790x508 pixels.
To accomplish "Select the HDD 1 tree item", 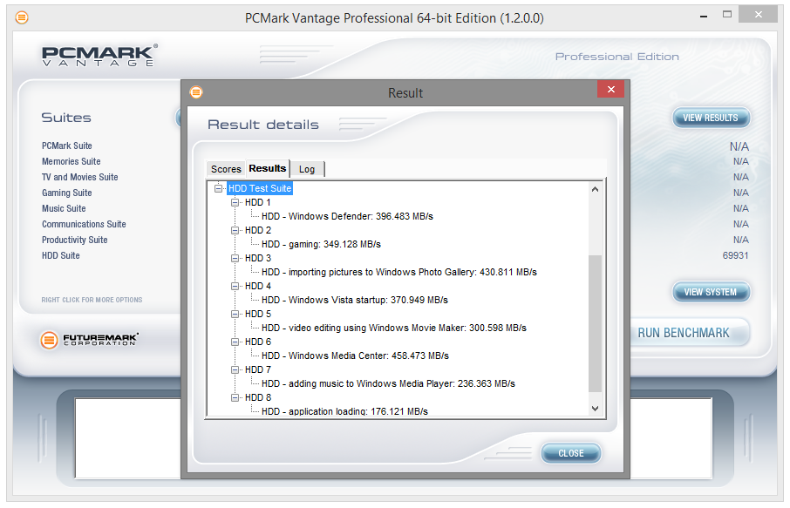I will coord(257,202).
